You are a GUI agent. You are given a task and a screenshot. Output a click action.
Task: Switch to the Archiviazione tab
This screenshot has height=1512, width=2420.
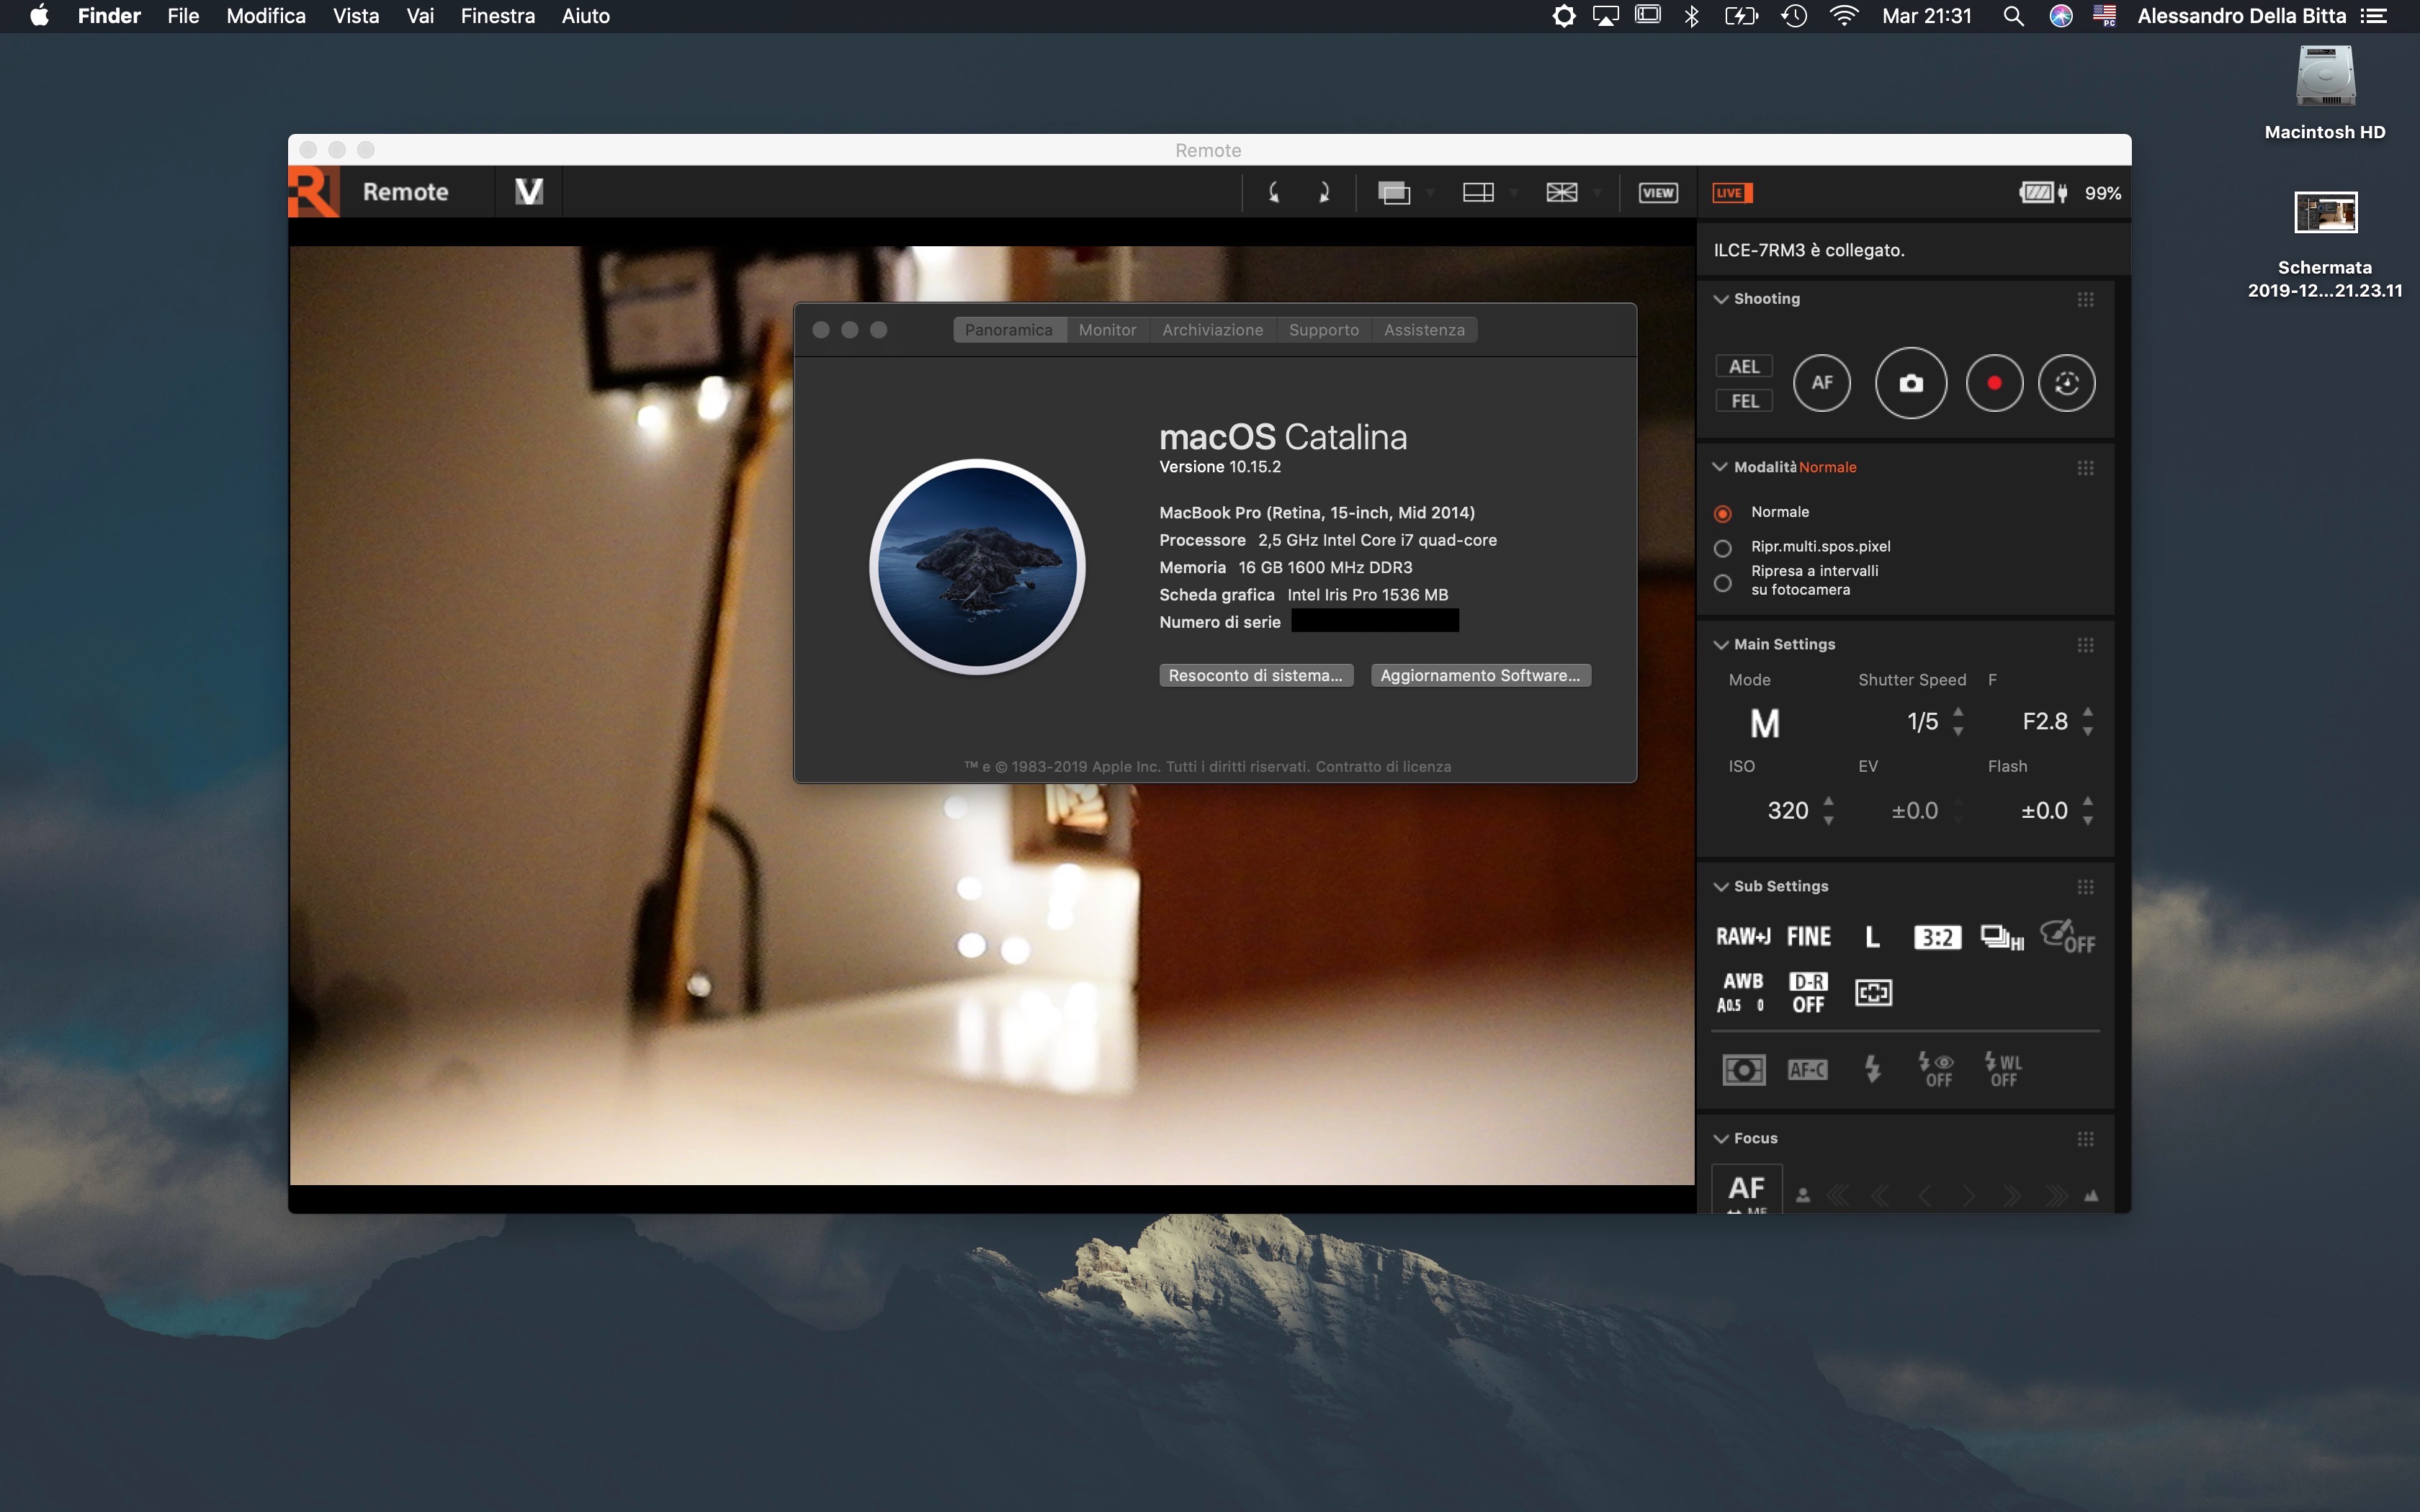[1212, 330]
